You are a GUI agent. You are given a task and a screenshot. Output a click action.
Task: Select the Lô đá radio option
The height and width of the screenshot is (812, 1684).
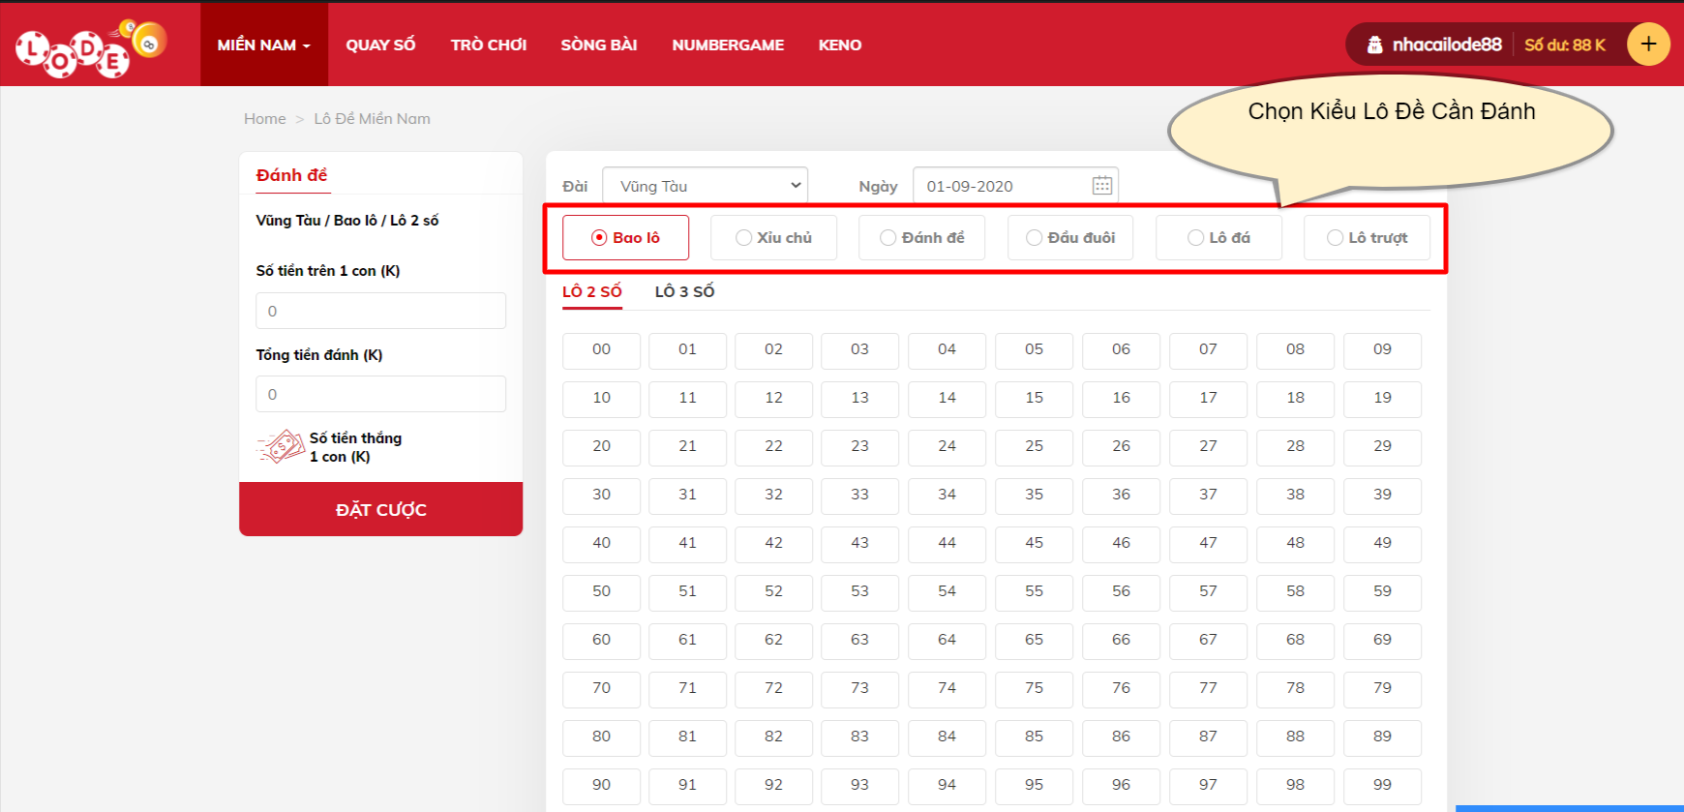click(1218, 238)
